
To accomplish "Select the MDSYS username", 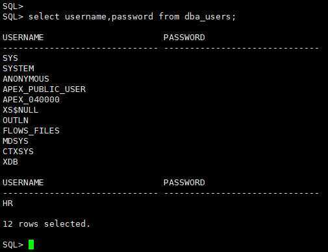I will tap(16, 141).
